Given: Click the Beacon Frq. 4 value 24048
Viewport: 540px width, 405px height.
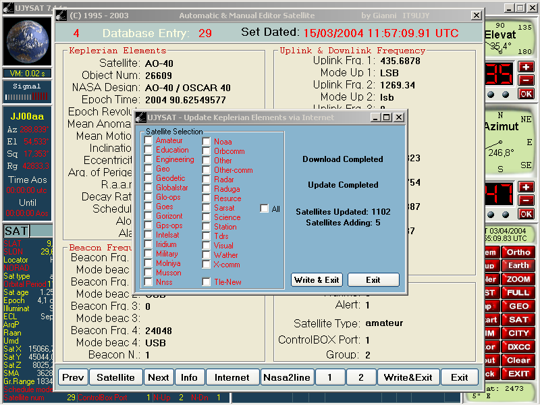Looking at the screenshot, I should [159, 331].
